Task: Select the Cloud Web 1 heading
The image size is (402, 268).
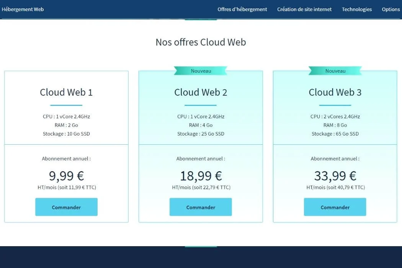Action: coord(66,92)
